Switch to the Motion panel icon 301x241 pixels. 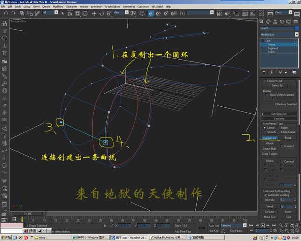tap(282, 22)
